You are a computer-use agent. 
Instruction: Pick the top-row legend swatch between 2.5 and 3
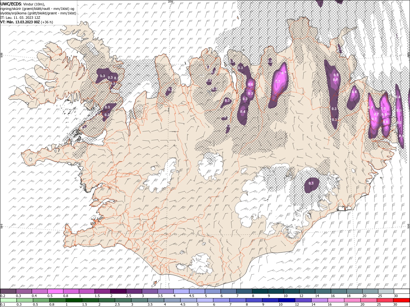(134, 291)
